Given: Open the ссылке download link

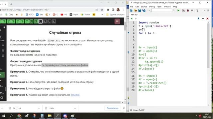Looking at the screenshot, I should tap(75, 95).
